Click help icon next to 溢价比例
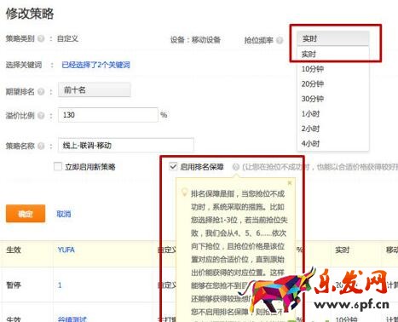398x322 pixels. click(41, 115)
